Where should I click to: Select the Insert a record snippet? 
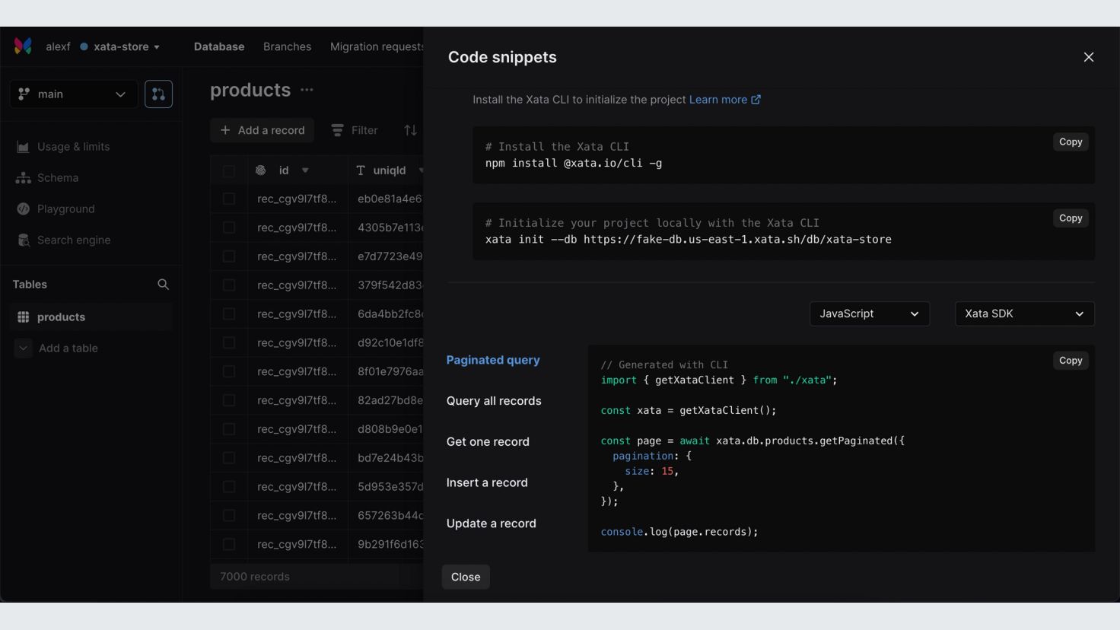(x=487, y=483)
